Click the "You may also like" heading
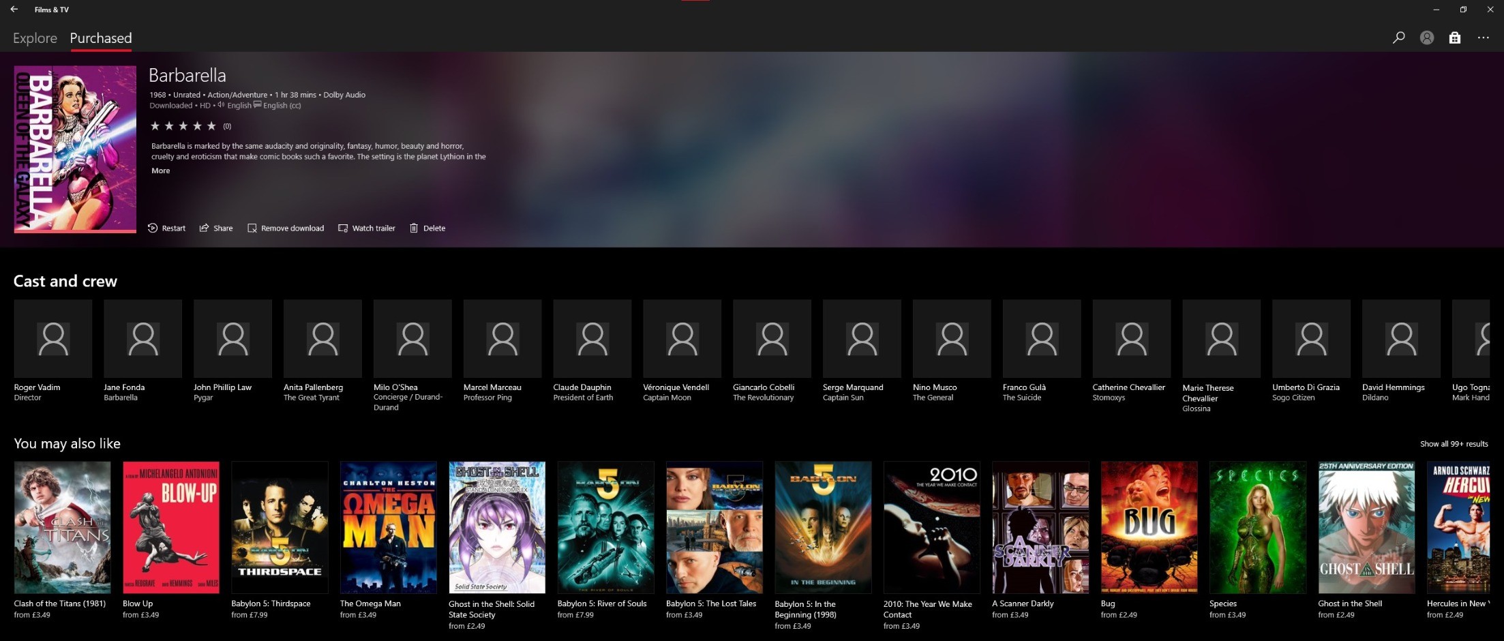This screenshot has height=641, width=1504. pos(67,443)
